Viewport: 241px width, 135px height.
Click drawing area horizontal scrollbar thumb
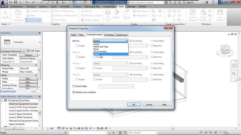[173, 128]
